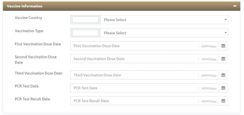
Task: Collapse the Vaccine Information panel
Action: point(235,6)
